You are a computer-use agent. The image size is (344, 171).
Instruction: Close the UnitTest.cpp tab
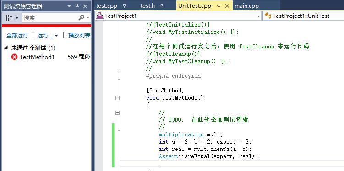pos(227,6)
